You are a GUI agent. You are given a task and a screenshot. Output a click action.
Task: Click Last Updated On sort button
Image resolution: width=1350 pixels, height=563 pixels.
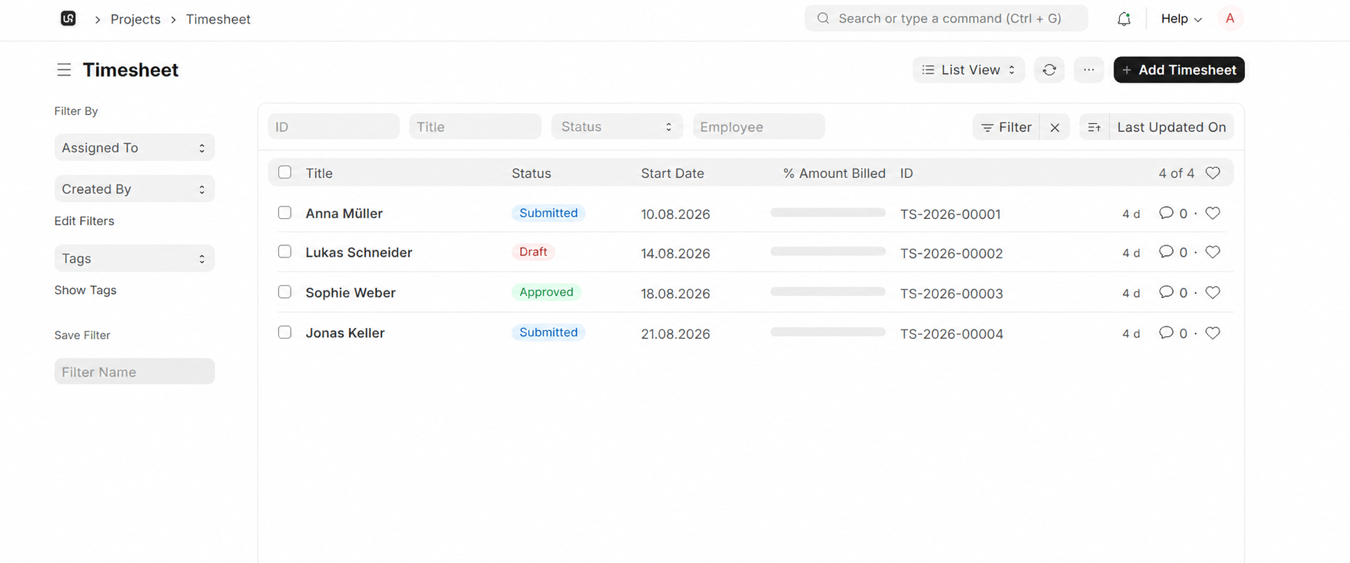tap(1171, 127)
